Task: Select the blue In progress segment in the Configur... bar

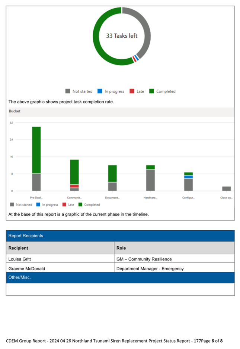Action: click(188, 177)
